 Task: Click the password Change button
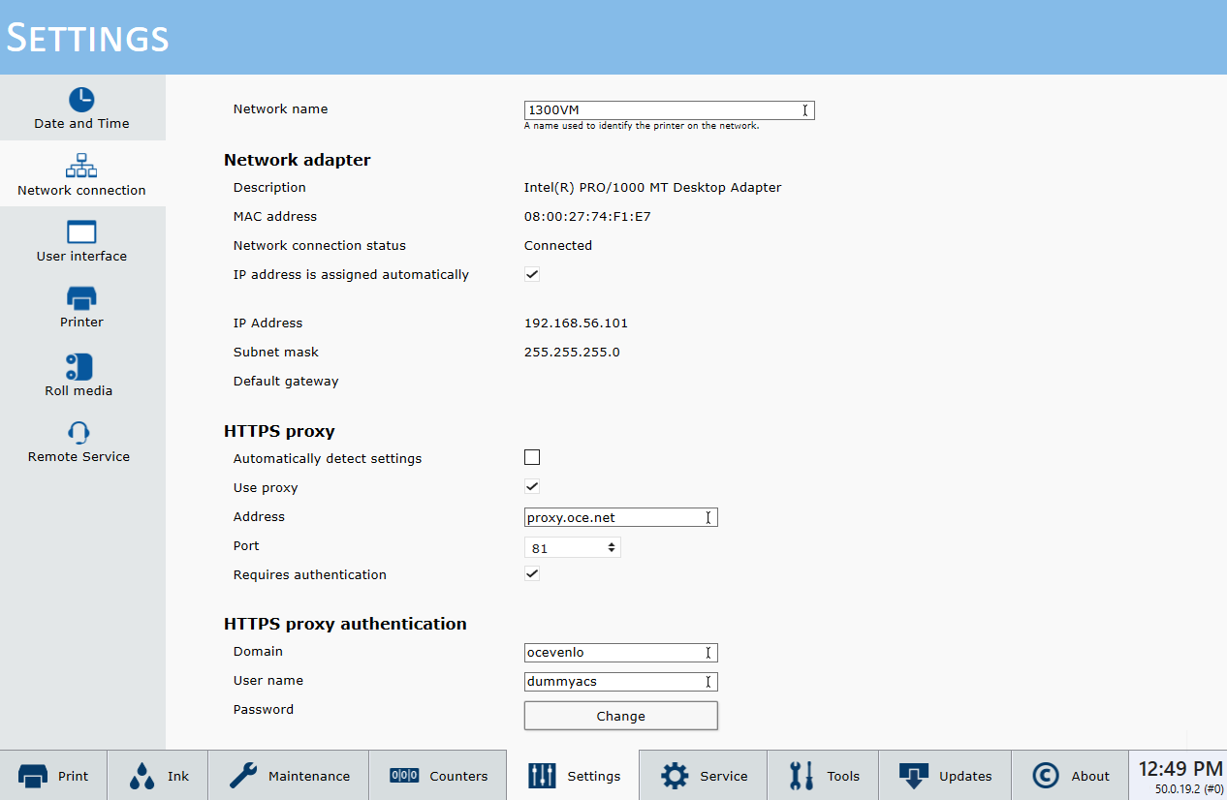pos(620,716)
